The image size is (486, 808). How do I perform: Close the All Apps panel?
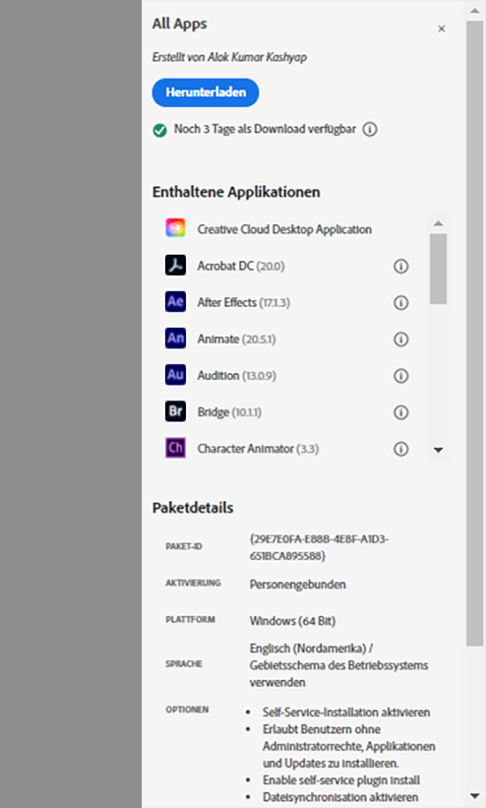coord(441,29)
